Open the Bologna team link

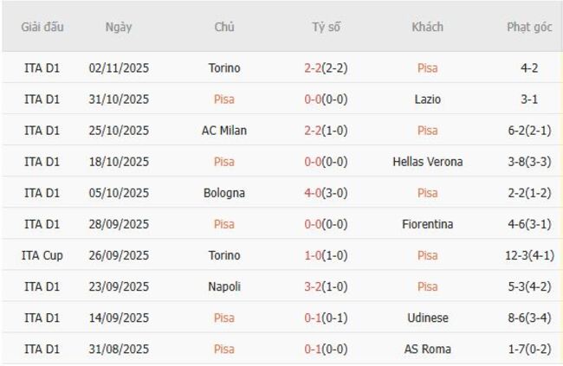tap(224, 193)
